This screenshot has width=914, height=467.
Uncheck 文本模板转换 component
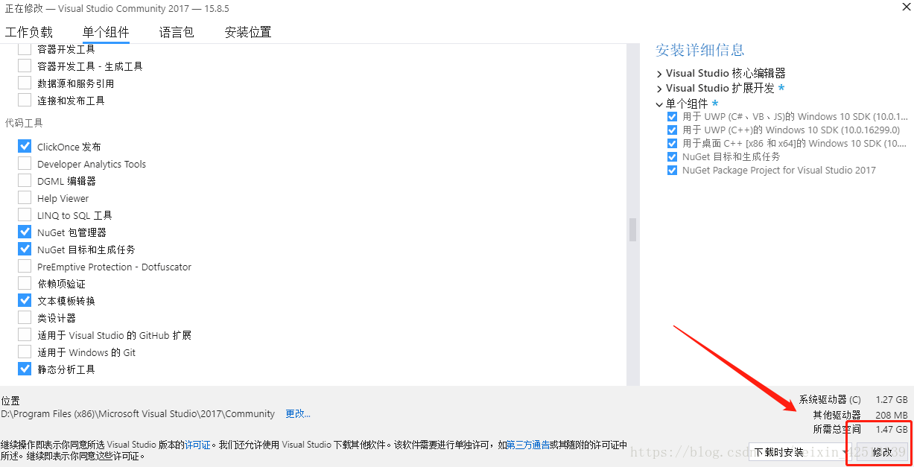click(25, 300)
